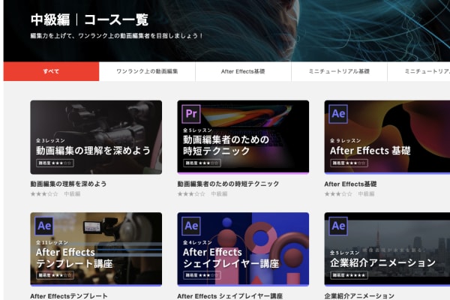This screenshot has width=450, height=300.
Task: Open the After Effects テンプレート講座 thumbnail
Action: (x=96, y=249)
